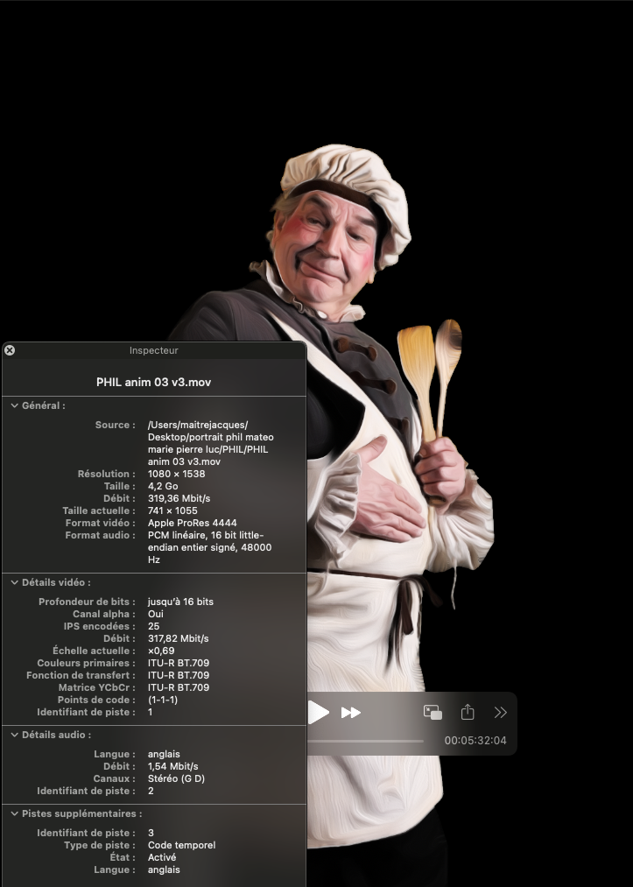Click the playback progress bar

tap(368, 741)
